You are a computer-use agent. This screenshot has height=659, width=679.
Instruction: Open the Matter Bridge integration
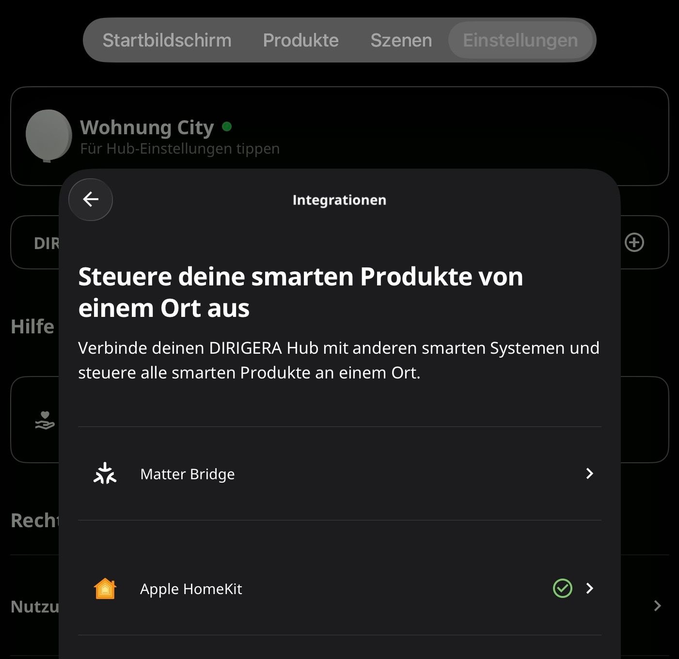click(340, 473)
